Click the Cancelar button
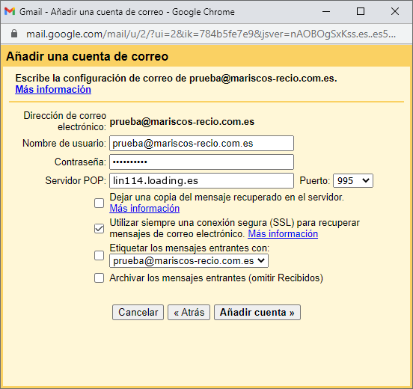 click(x=138, y=313)
